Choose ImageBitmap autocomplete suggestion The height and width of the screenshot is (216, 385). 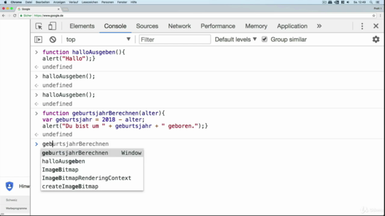pos(92,169)
